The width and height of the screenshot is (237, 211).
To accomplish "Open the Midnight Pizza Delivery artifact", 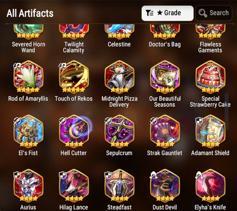I will coord(119,77).
